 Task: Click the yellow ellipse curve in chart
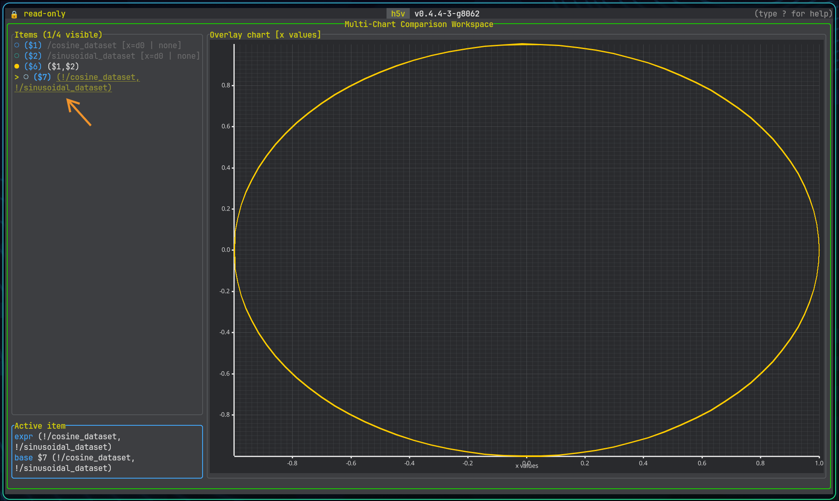click(x=523, y=44)
